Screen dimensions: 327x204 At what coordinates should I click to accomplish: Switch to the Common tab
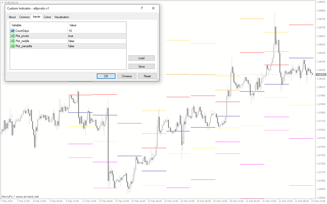(25, 17)
